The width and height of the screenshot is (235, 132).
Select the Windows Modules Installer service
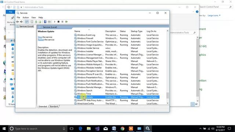point(117,67)
